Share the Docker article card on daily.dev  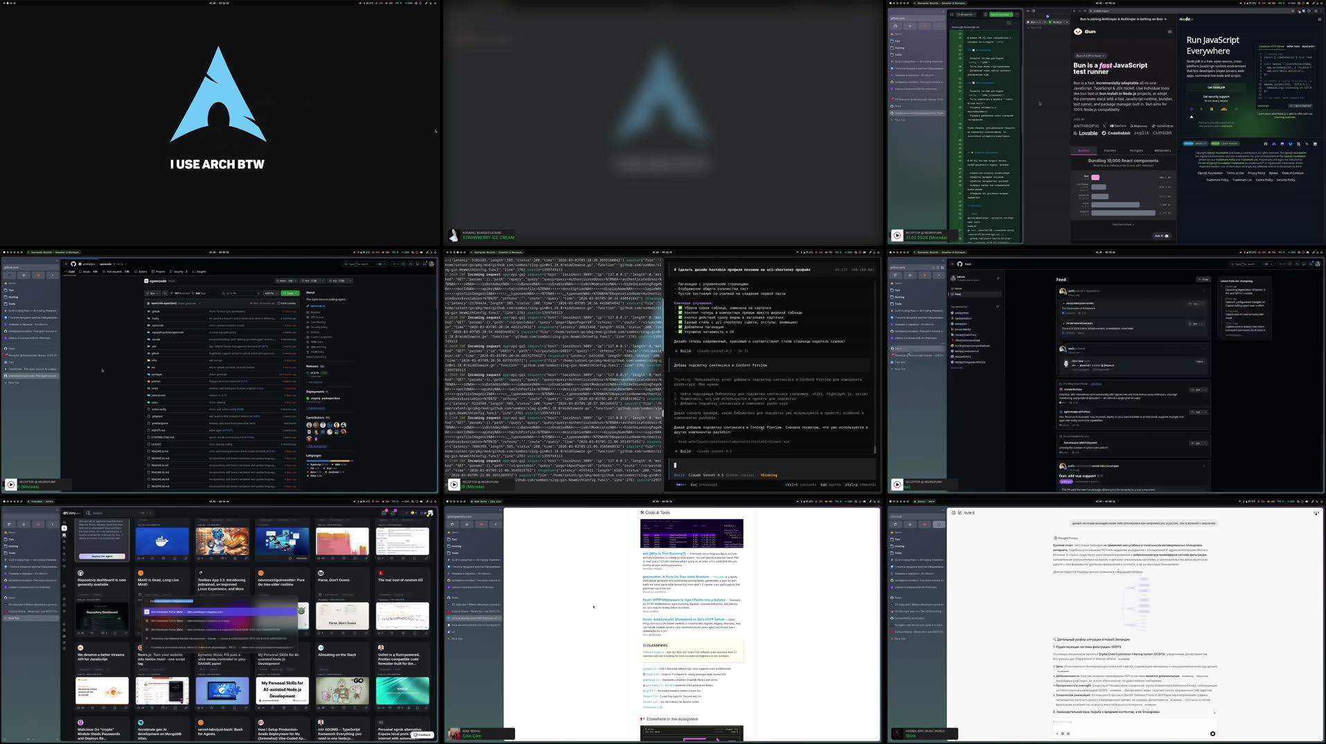[186, 558]
